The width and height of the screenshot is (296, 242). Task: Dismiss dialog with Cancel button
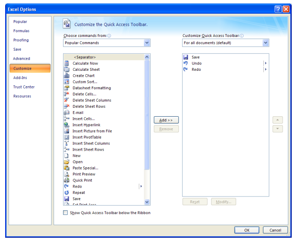point(275,230)
